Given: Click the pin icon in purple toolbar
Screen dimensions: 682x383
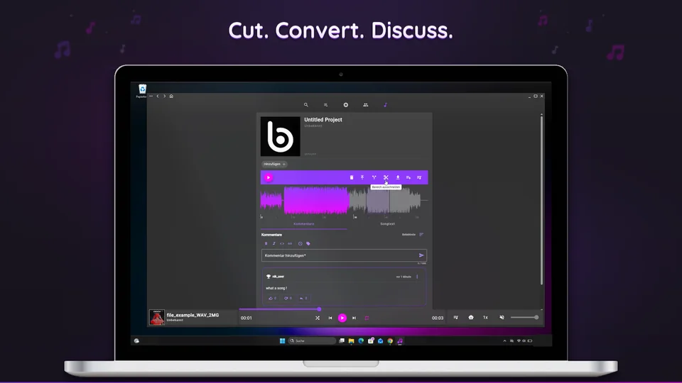Looking at the screenshot, I should [362, 177].
